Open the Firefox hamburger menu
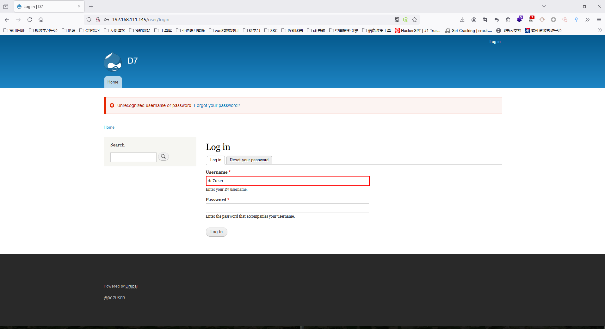 (x=599, y=20)
